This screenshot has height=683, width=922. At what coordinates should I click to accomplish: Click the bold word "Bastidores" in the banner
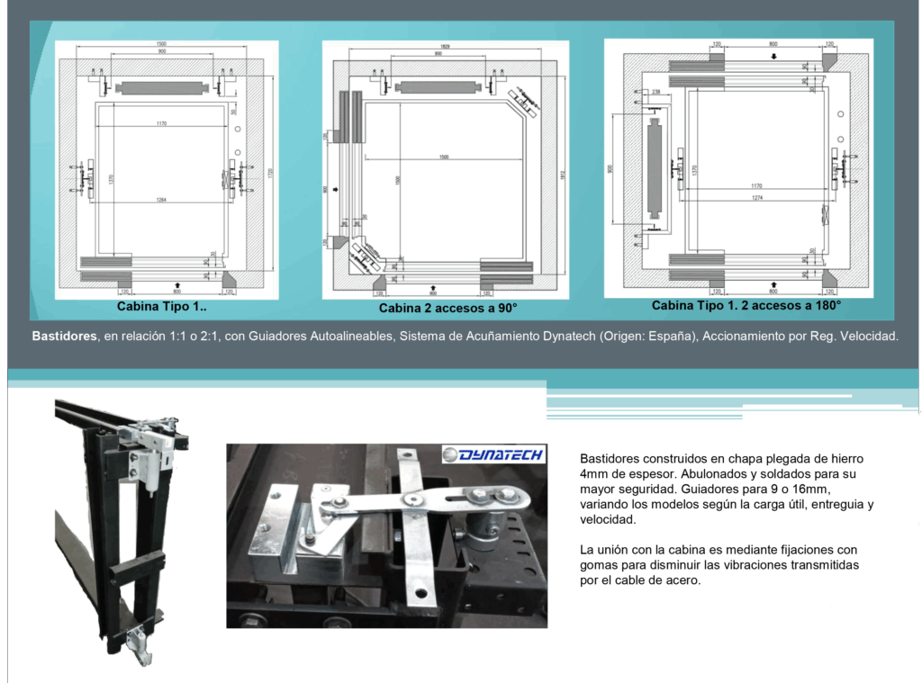[65, 337]
